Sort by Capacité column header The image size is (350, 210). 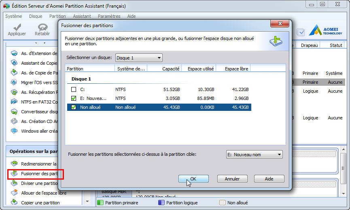(165, 69)
